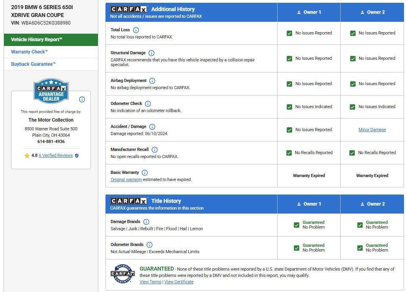Screen dimensions: 406x292
Task: Click Damage Brands info icon
Action: click(x=146, y=222)
